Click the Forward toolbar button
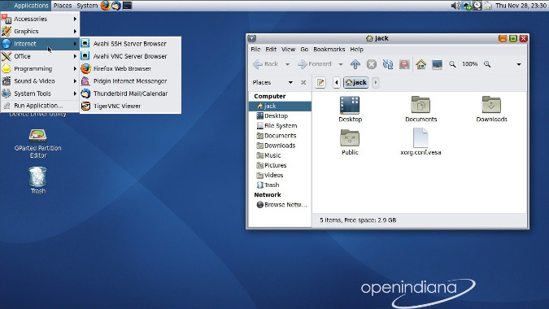Screen dimensions: 549x309 pyautogui.click(x=315, y=64)
